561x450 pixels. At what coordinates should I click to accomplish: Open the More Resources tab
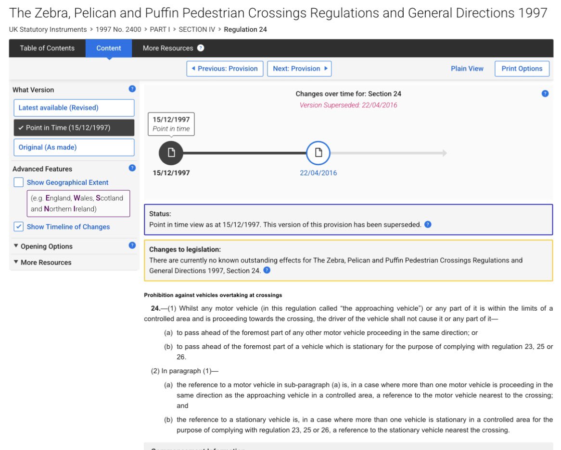click(168, 48)
